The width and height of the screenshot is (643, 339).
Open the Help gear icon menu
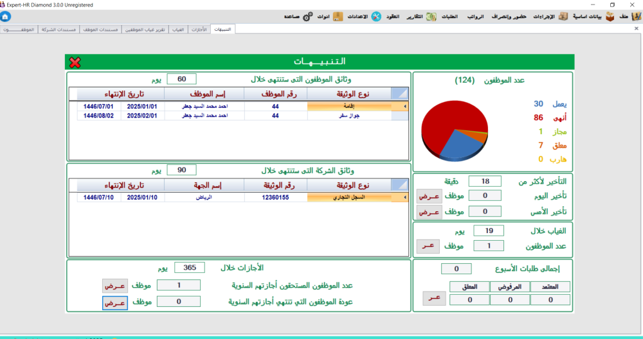(306, 16)
